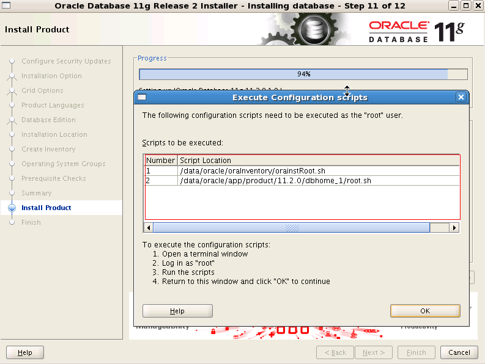Select Install Product step in sidebar
485x364 pixels.
pyautogui.click(x=46, y=208)
